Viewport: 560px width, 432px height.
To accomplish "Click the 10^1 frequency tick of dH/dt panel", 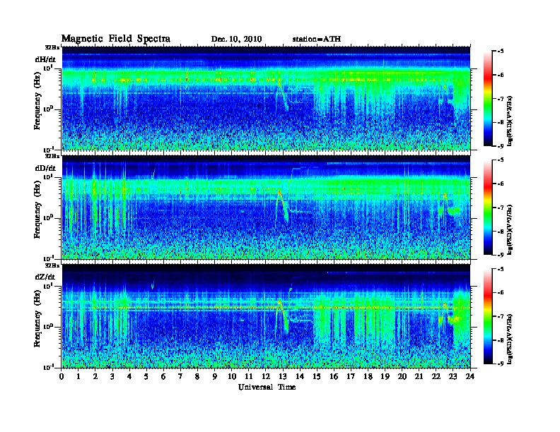I will [49, 68].
